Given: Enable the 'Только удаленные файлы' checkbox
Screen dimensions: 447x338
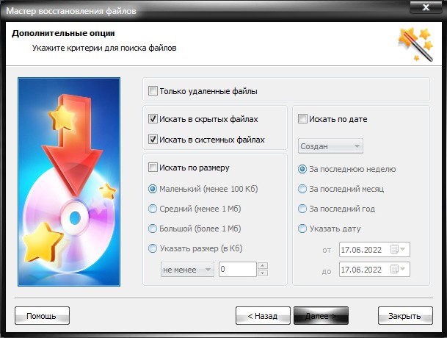Looking at the screenshot, I should (153, 91).
